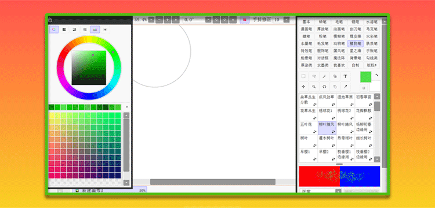Switch to the 基本 brush category

306,21
